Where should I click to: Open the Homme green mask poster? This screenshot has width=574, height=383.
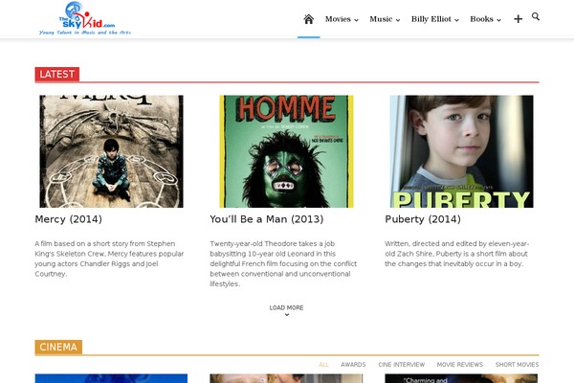287,151
